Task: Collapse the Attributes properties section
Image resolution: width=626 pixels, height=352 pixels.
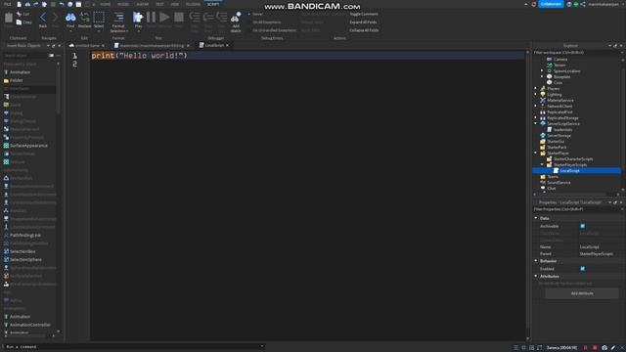Action: [536, 276]
